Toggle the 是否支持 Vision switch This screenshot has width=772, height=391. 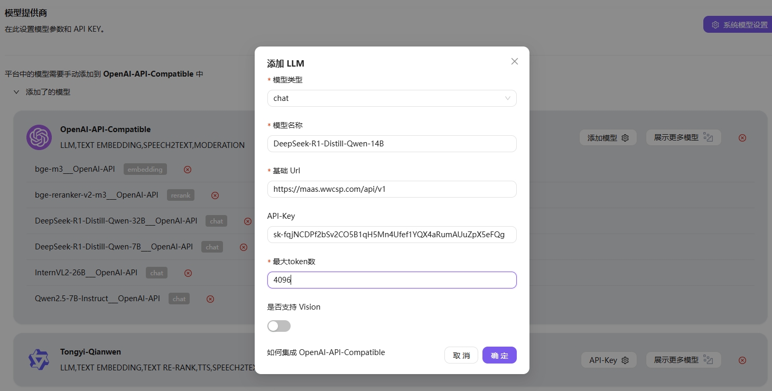[x=279, y=326]
